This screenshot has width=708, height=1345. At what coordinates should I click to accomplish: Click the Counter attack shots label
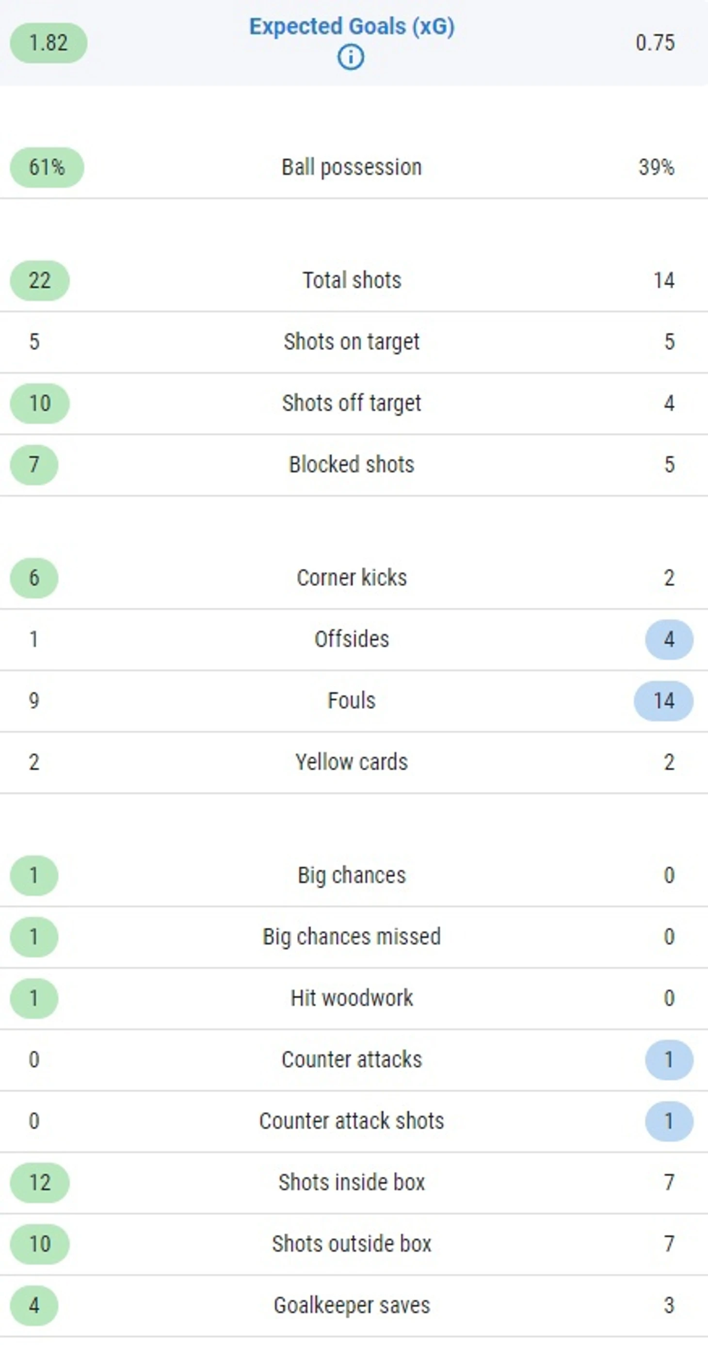[352, 1121]
